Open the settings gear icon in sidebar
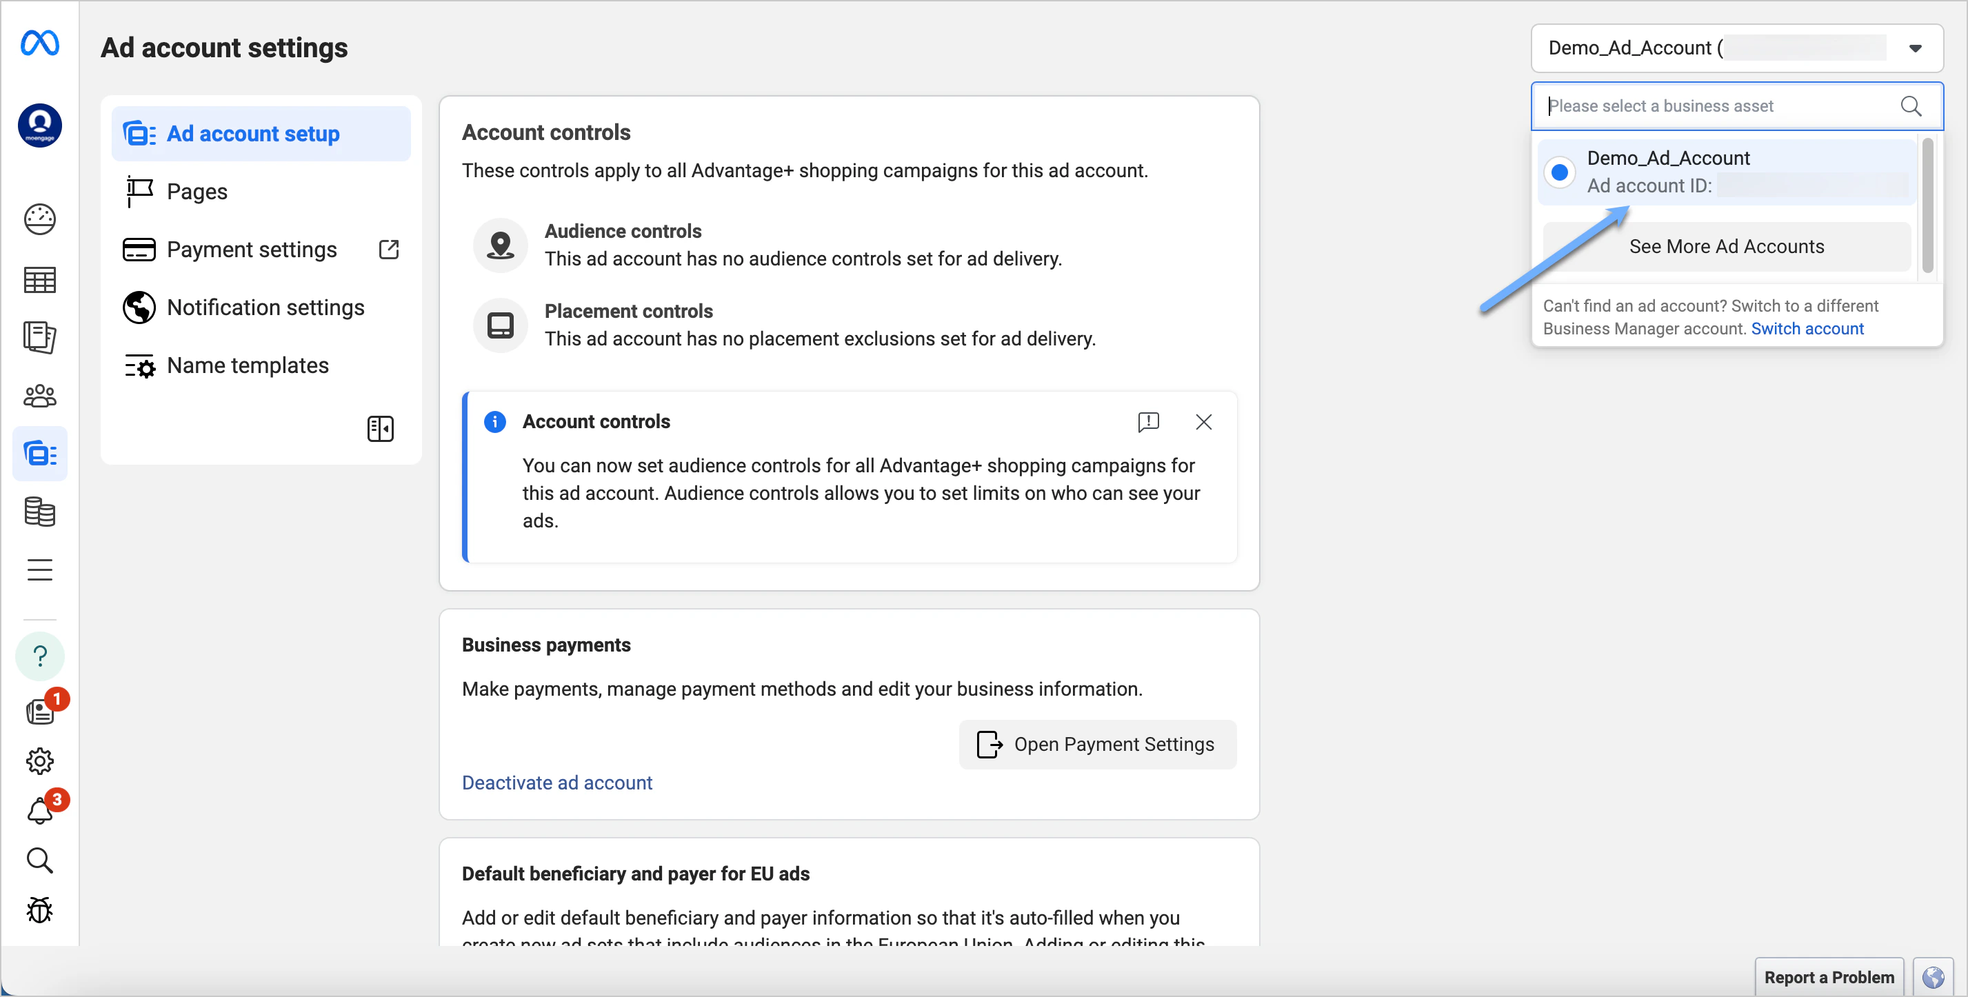1968x997 pixels. [40, 761]
